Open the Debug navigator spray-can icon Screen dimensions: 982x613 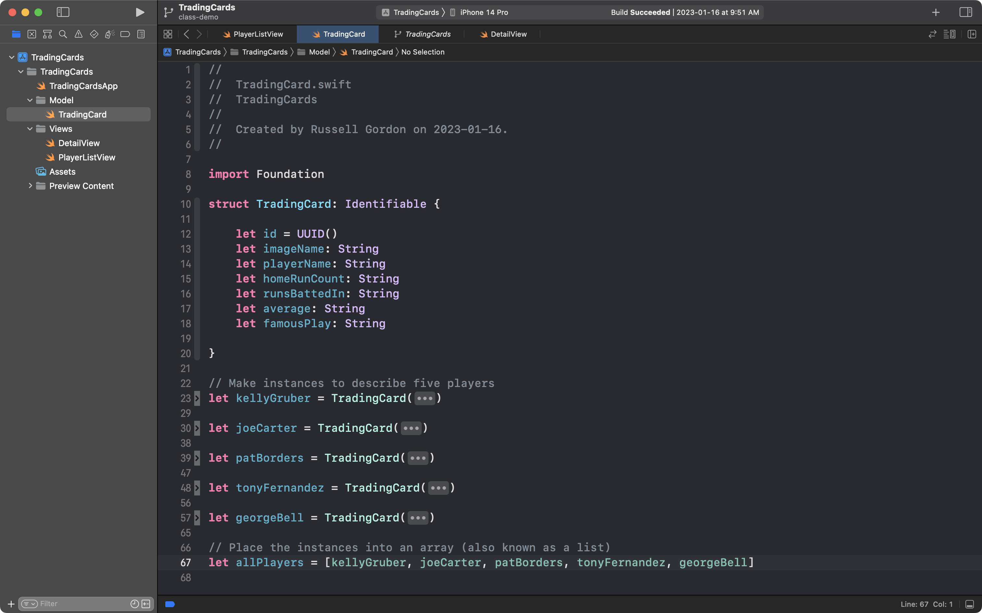(x=109, y=34)
